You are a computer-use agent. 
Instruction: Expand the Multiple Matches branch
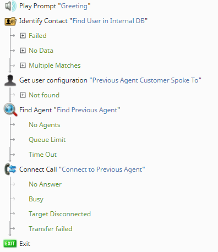pos(23,65)
